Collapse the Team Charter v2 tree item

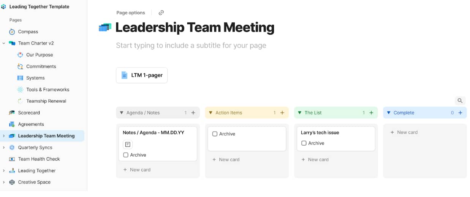tap(4, 43)
